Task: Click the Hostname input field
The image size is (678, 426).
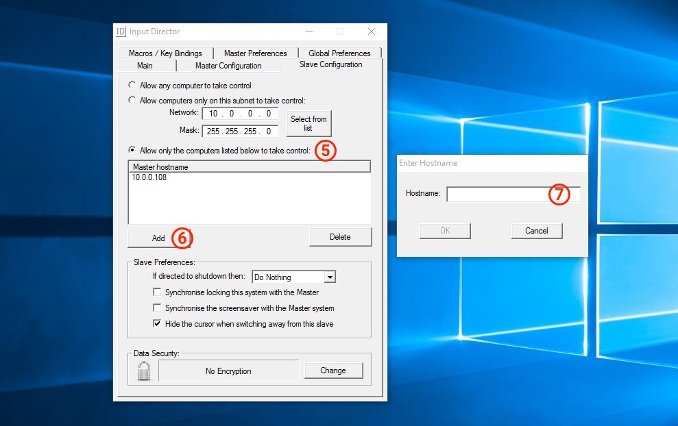Action: tap(513, 194)
